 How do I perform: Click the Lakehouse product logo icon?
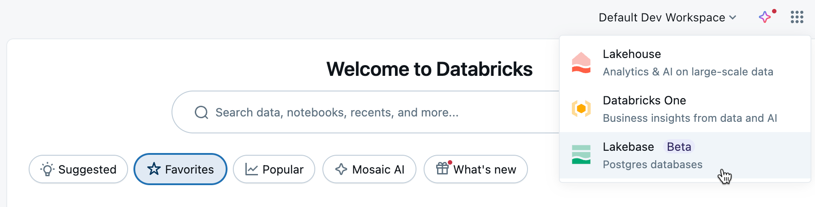[581, 63]
